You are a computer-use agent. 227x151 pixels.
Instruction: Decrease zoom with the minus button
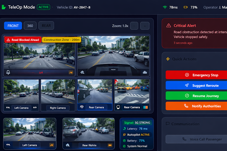click(x=134, y=26)
